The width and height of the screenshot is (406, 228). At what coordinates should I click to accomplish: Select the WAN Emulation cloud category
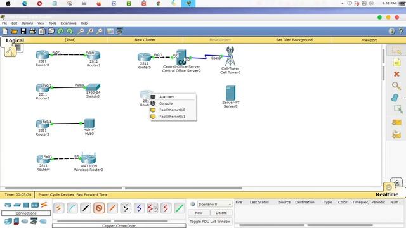click(x=25, y=221)
